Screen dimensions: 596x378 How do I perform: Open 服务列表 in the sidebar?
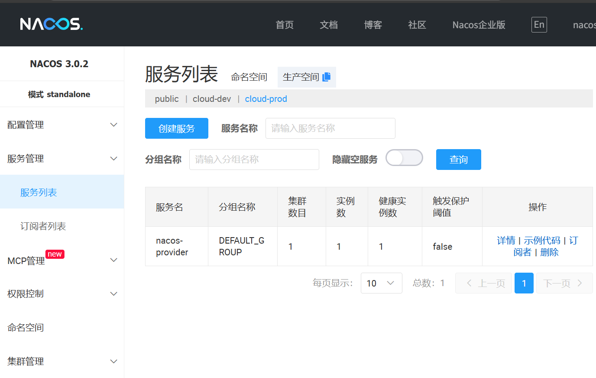tap(62, 192)
